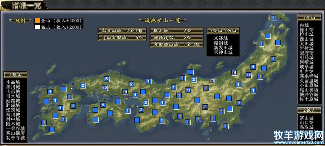Select the 砥石城: 2金 box
This screenshot has height=146, width=325.
tap(176, 31)
